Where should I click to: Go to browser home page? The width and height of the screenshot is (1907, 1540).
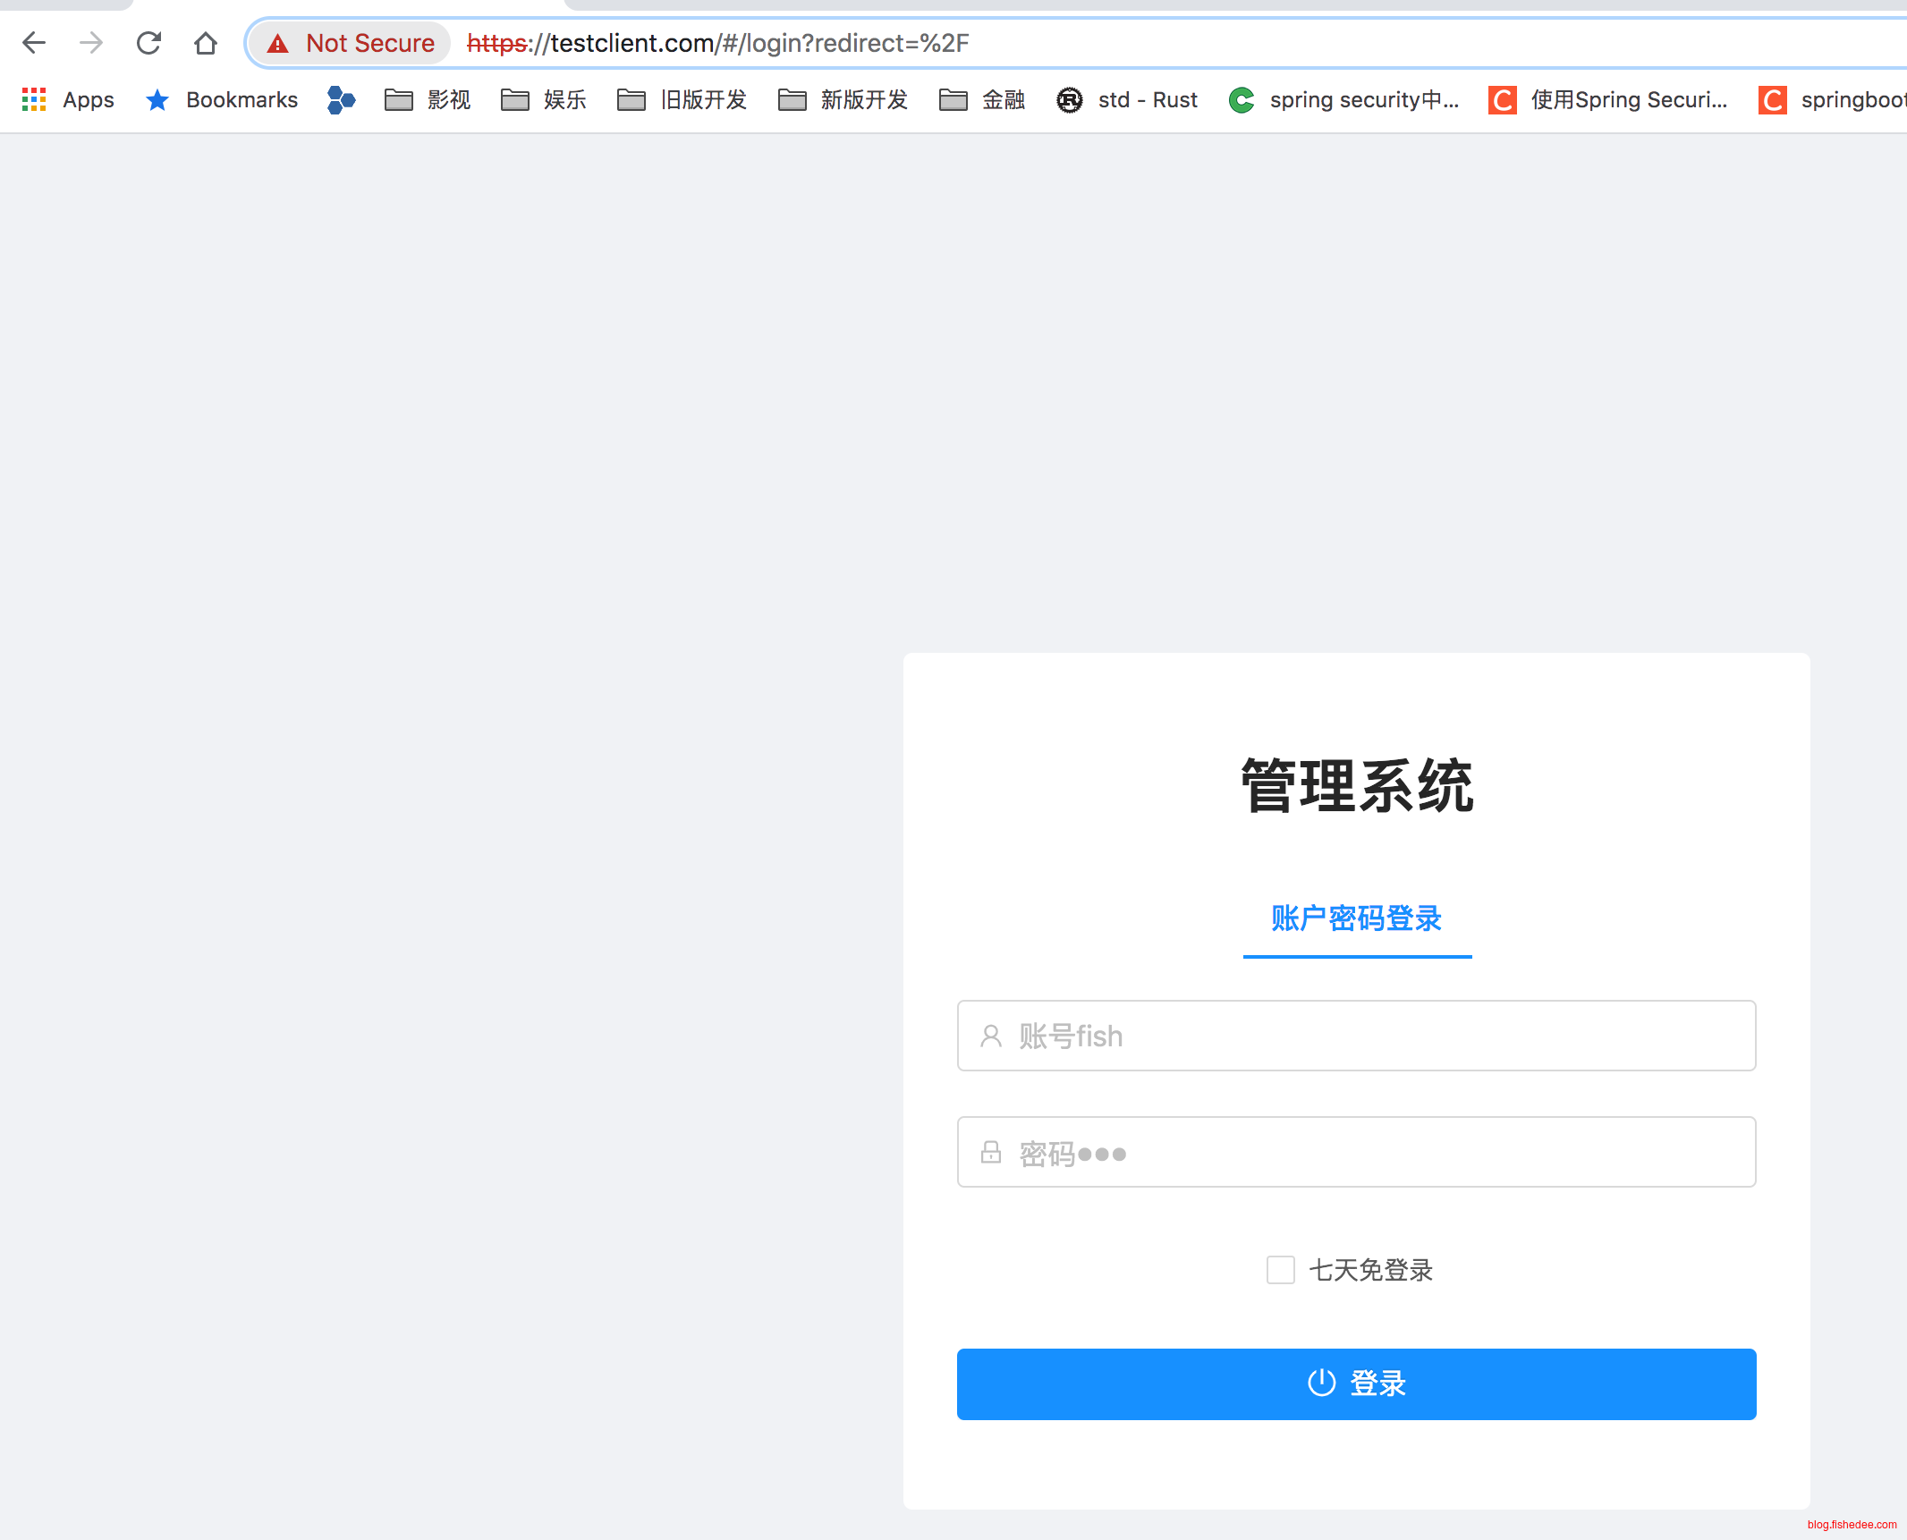click(206, 43)
